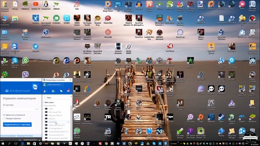The height and width of the screenshot is (146, 260).
Task: Open the Dolphin emulator desktop icon
Action: pyautogui.click(x=242, y=118)
